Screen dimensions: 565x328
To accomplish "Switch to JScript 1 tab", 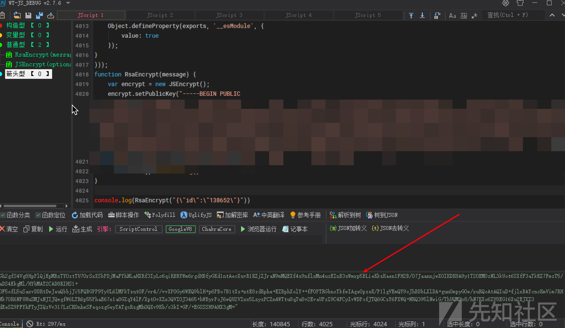I will pyautogui.click(x=91, y=15).
